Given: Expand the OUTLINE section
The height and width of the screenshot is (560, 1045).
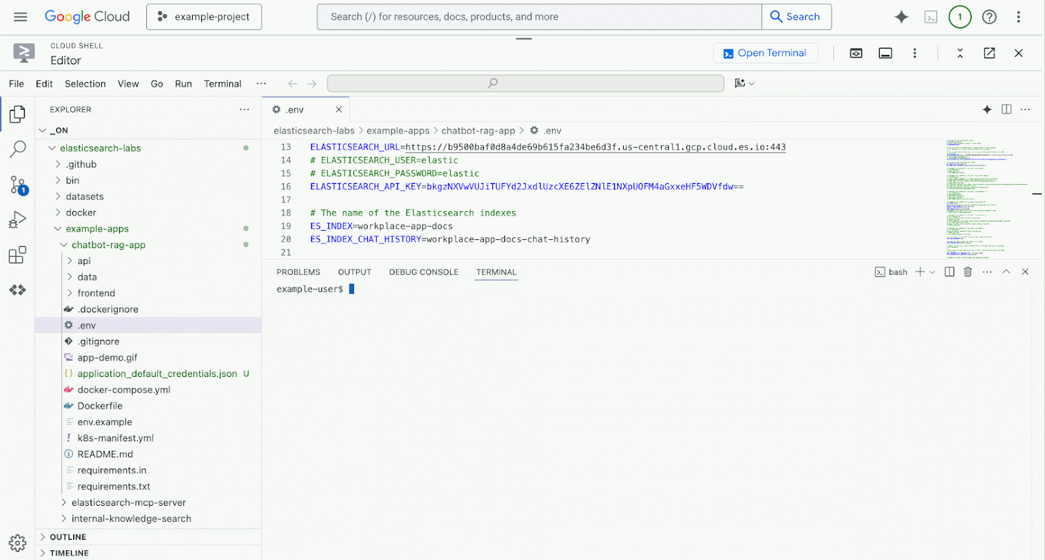Looking at the screenshot, I should (68, 537).
